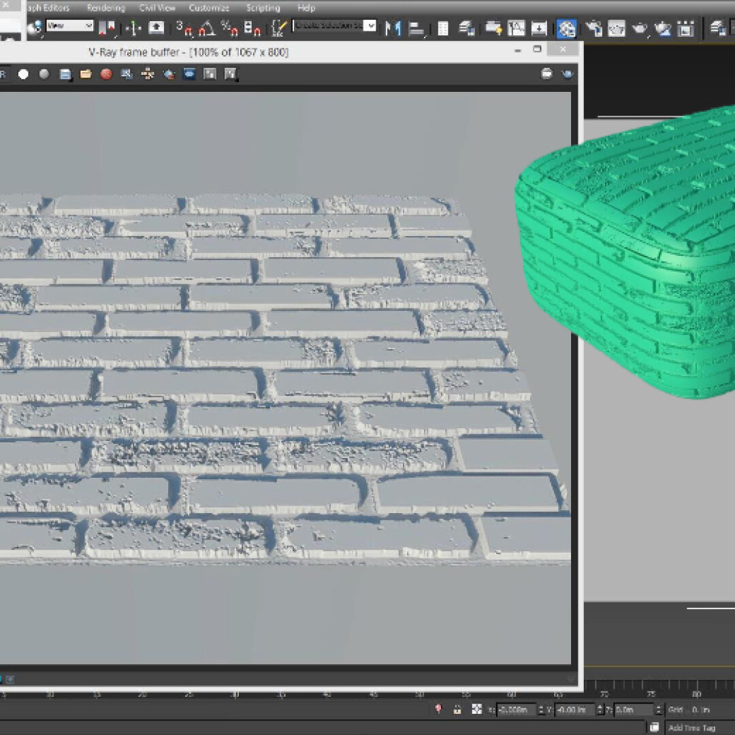The height and width of the screenshot is (735, 735).
Task: Click Edit Named Selection Sets icon
Action: click(x=280, y=28)
